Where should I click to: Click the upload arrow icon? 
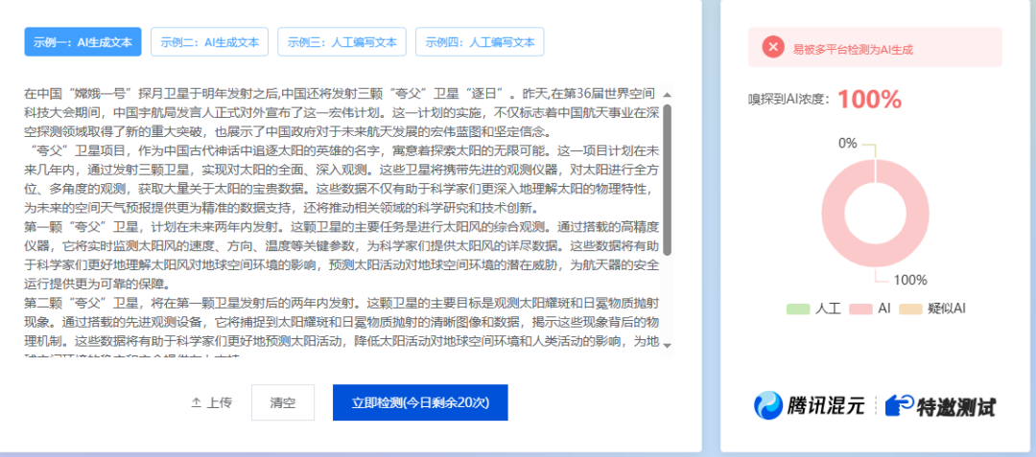tap(197, 402)
